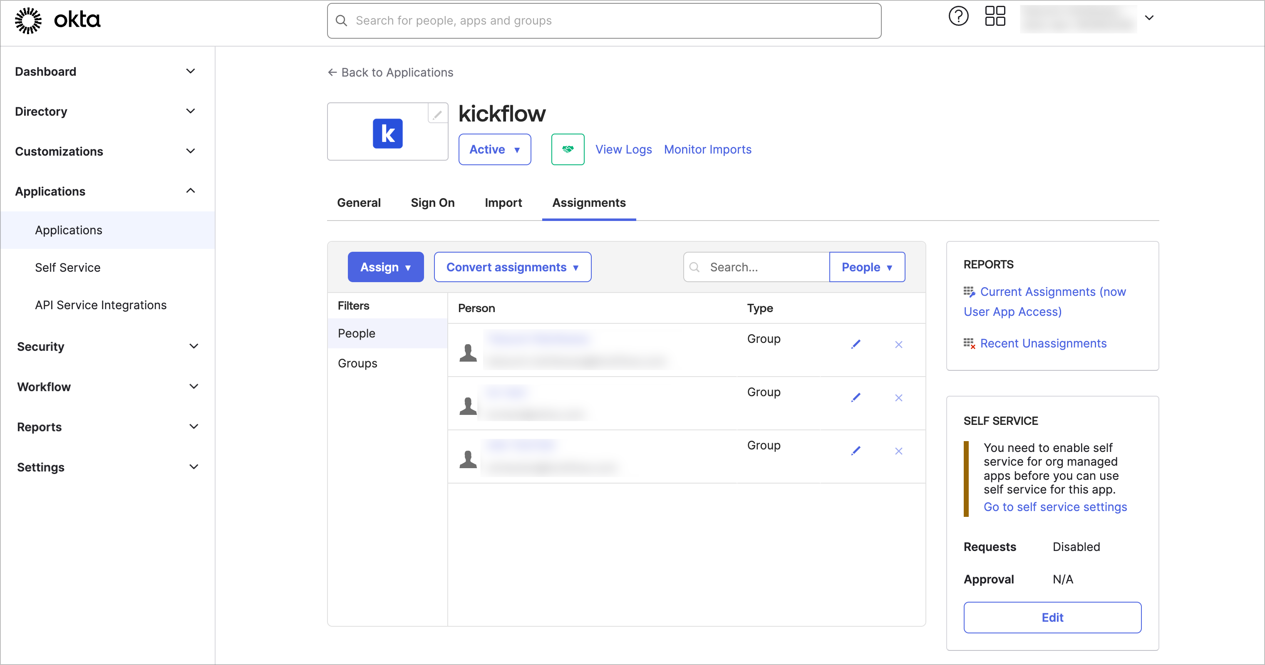The image size is (1265, 665).
Task: Expand the Reports menu
Action: point(194,427)
